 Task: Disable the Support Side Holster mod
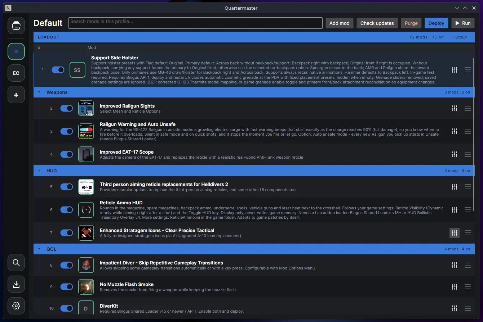click(x=58, y=70)
